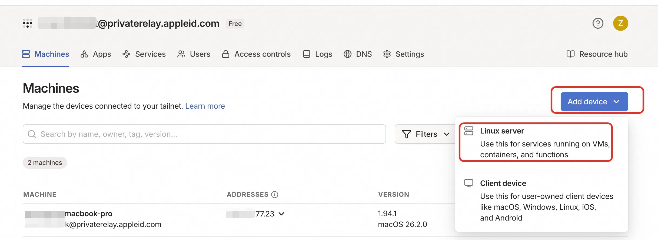
Task: Expand the macbook-pro addresses chevron
Action: (281, 214)
